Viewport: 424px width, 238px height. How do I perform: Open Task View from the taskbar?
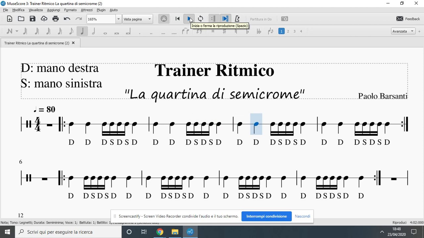pos(144,232)
